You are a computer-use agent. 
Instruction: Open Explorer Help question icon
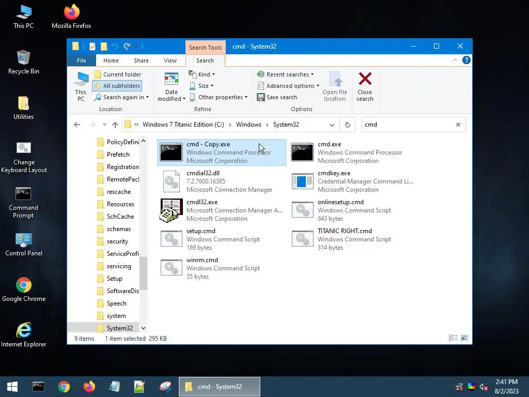(x=466, y=60)
